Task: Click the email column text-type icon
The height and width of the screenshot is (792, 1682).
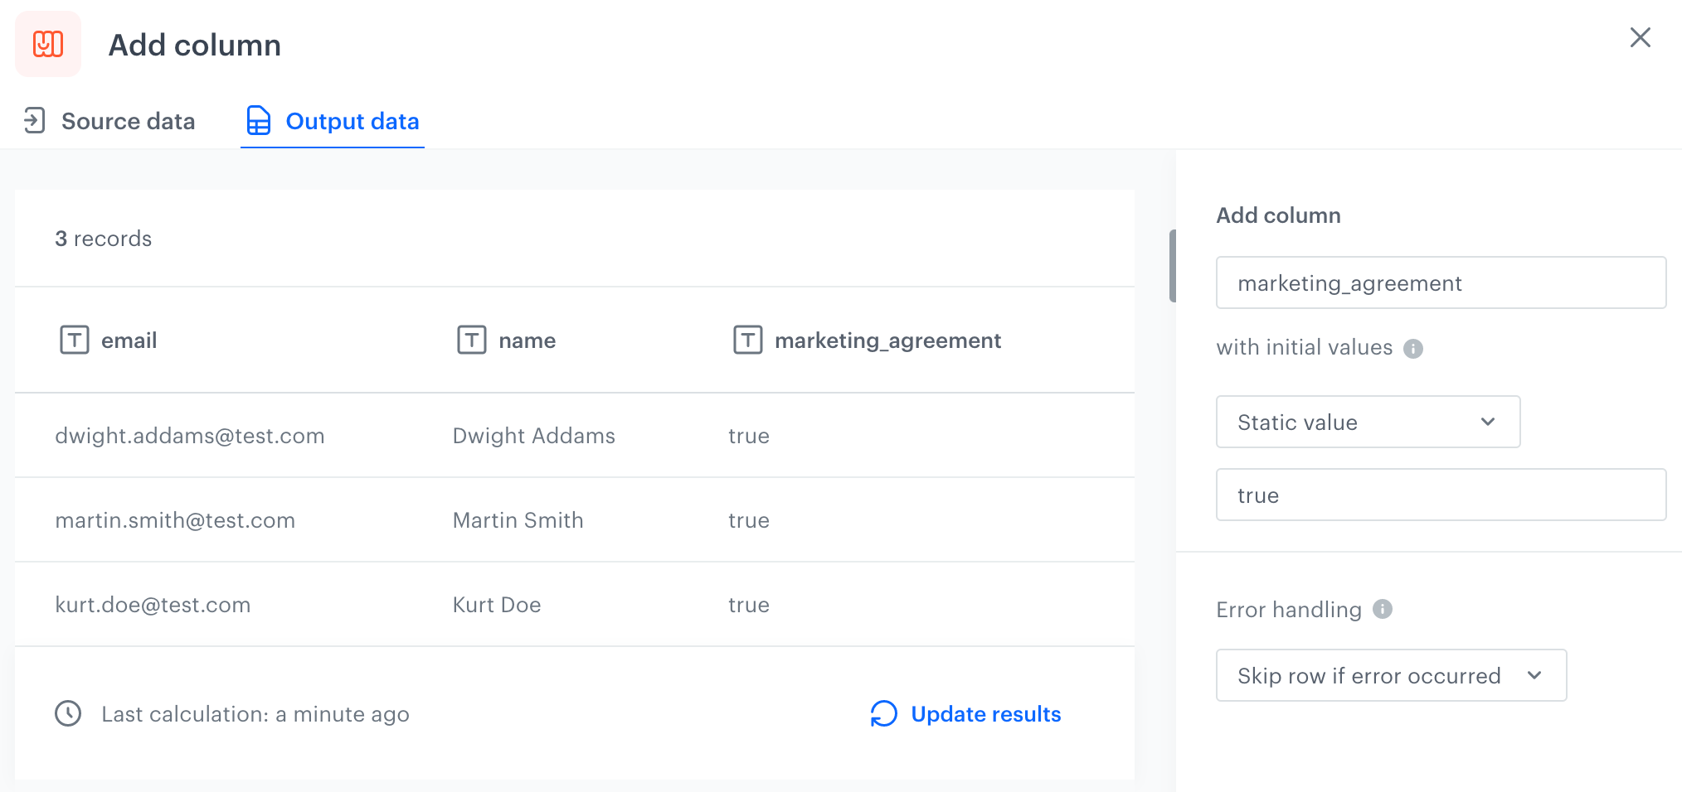Action: [75, 340]
